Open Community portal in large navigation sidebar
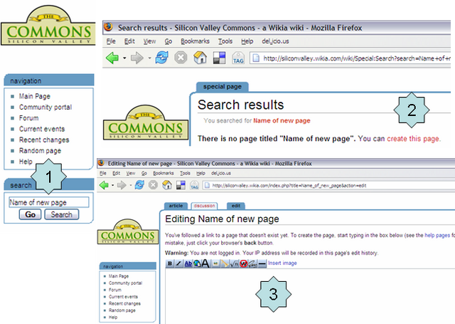 [45, 108]
